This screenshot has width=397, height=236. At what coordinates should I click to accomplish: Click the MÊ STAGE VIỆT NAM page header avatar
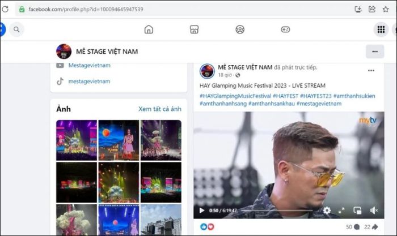click(64, 52)
